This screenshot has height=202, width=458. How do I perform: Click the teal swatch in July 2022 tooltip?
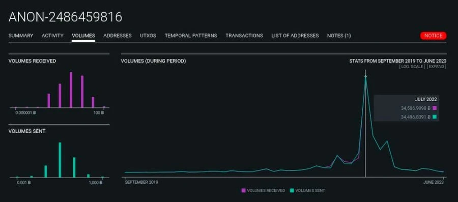pyautogui.click(x=435, y=117)
